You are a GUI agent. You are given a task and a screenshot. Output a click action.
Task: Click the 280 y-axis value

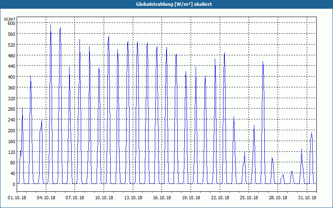[12, 109]
